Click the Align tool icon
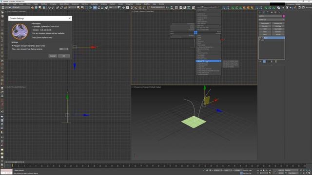312x175 pixels. (172, 8)
